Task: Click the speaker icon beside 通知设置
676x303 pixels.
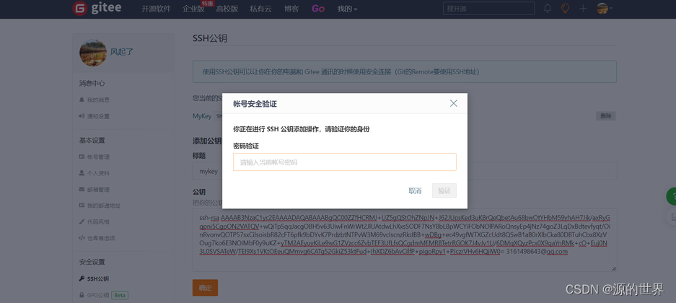Action: point(82,116)
